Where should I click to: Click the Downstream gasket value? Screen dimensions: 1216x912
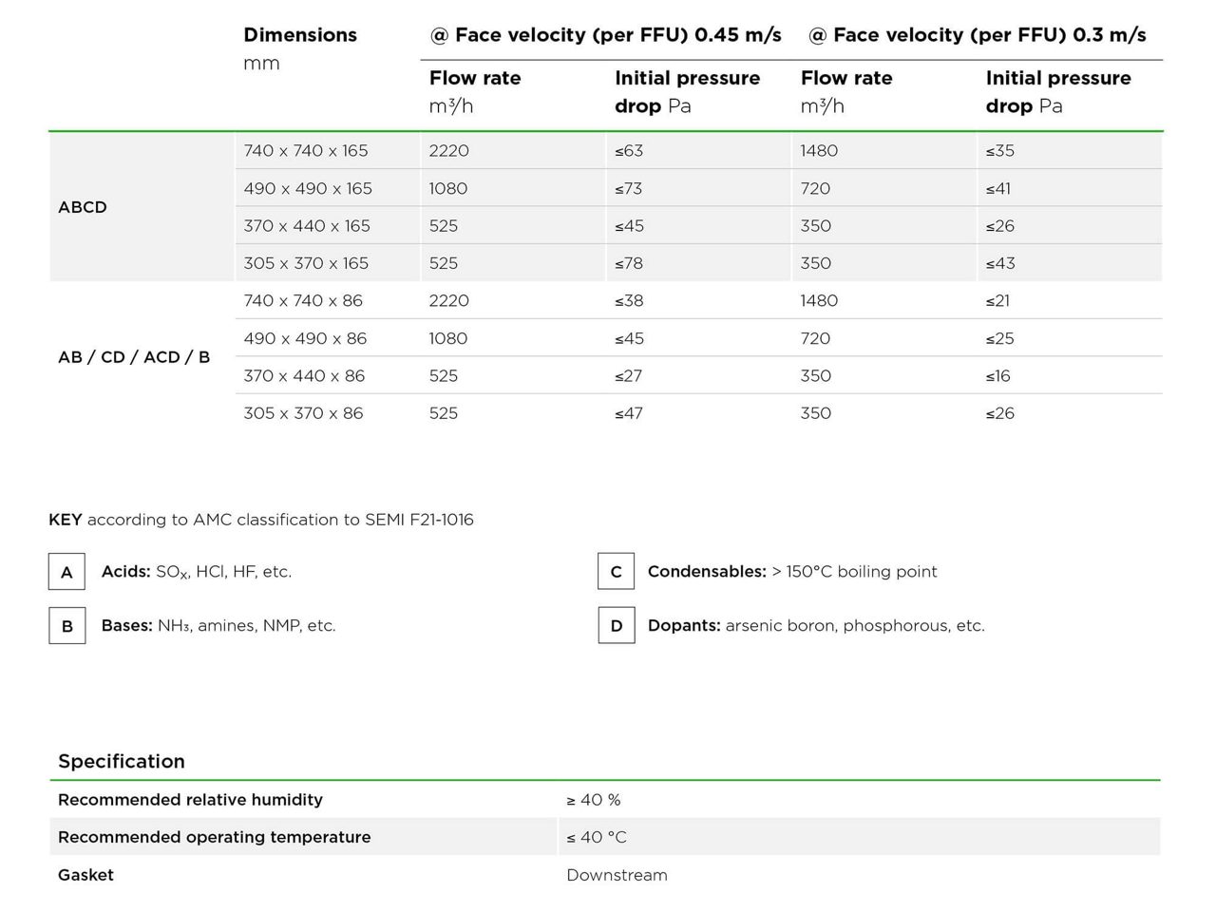click(x=617, y=875)
